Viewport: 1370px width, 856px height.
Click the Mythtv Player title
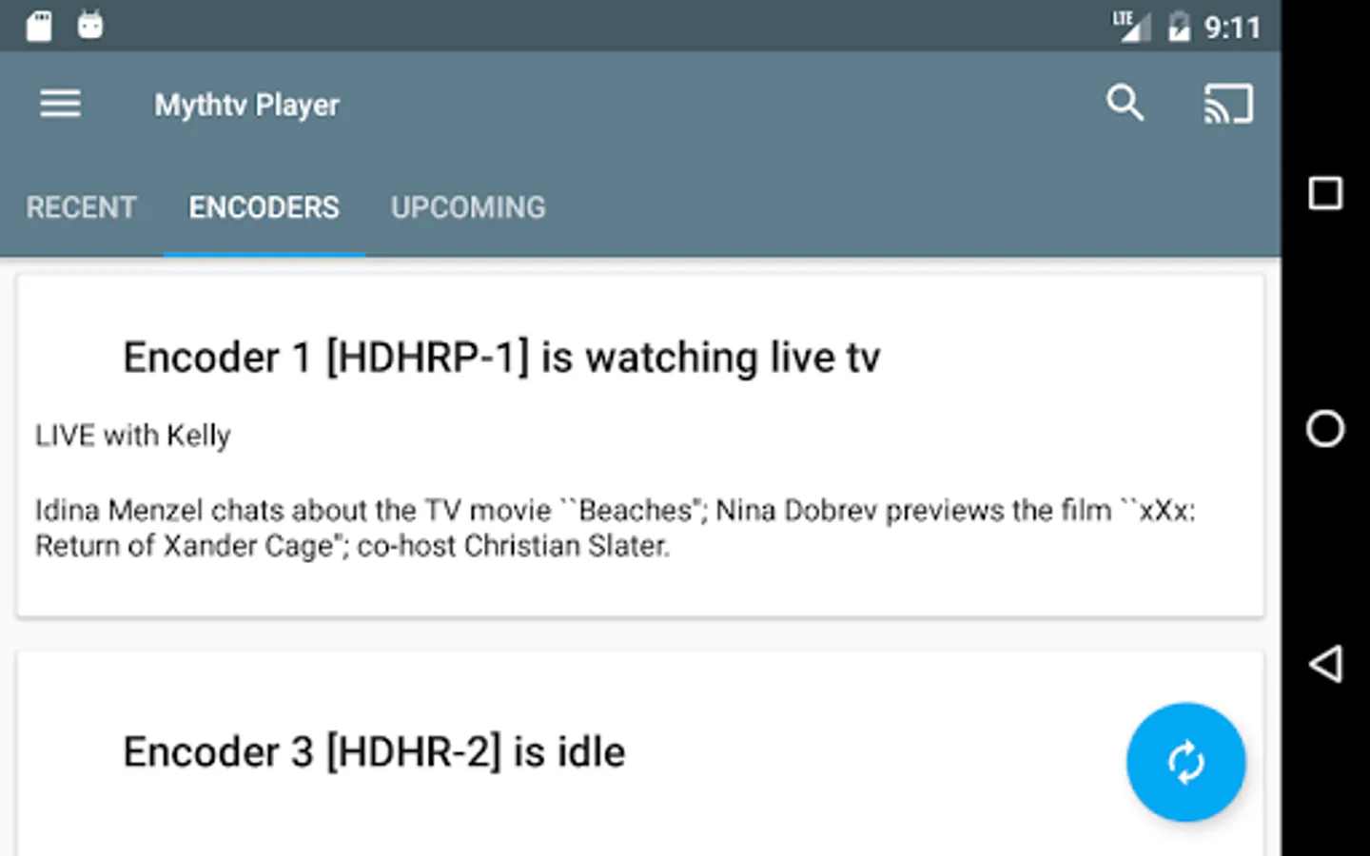[246, 105]
